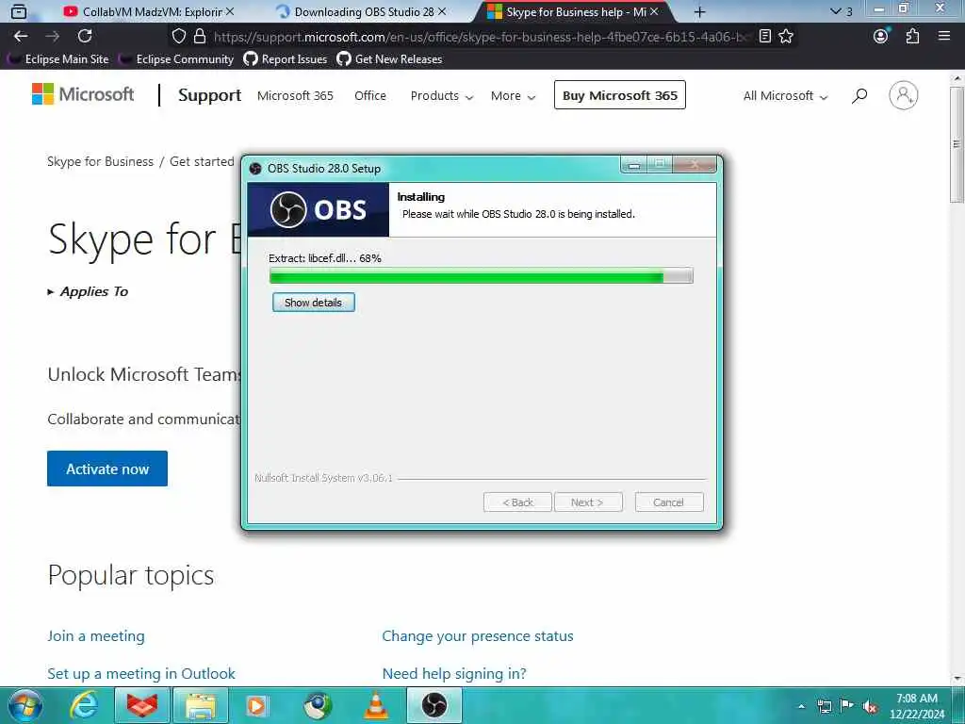This screenshot has width=965, height=724.
Task: Click the browser forward arrow
Action: coord(53,37)
